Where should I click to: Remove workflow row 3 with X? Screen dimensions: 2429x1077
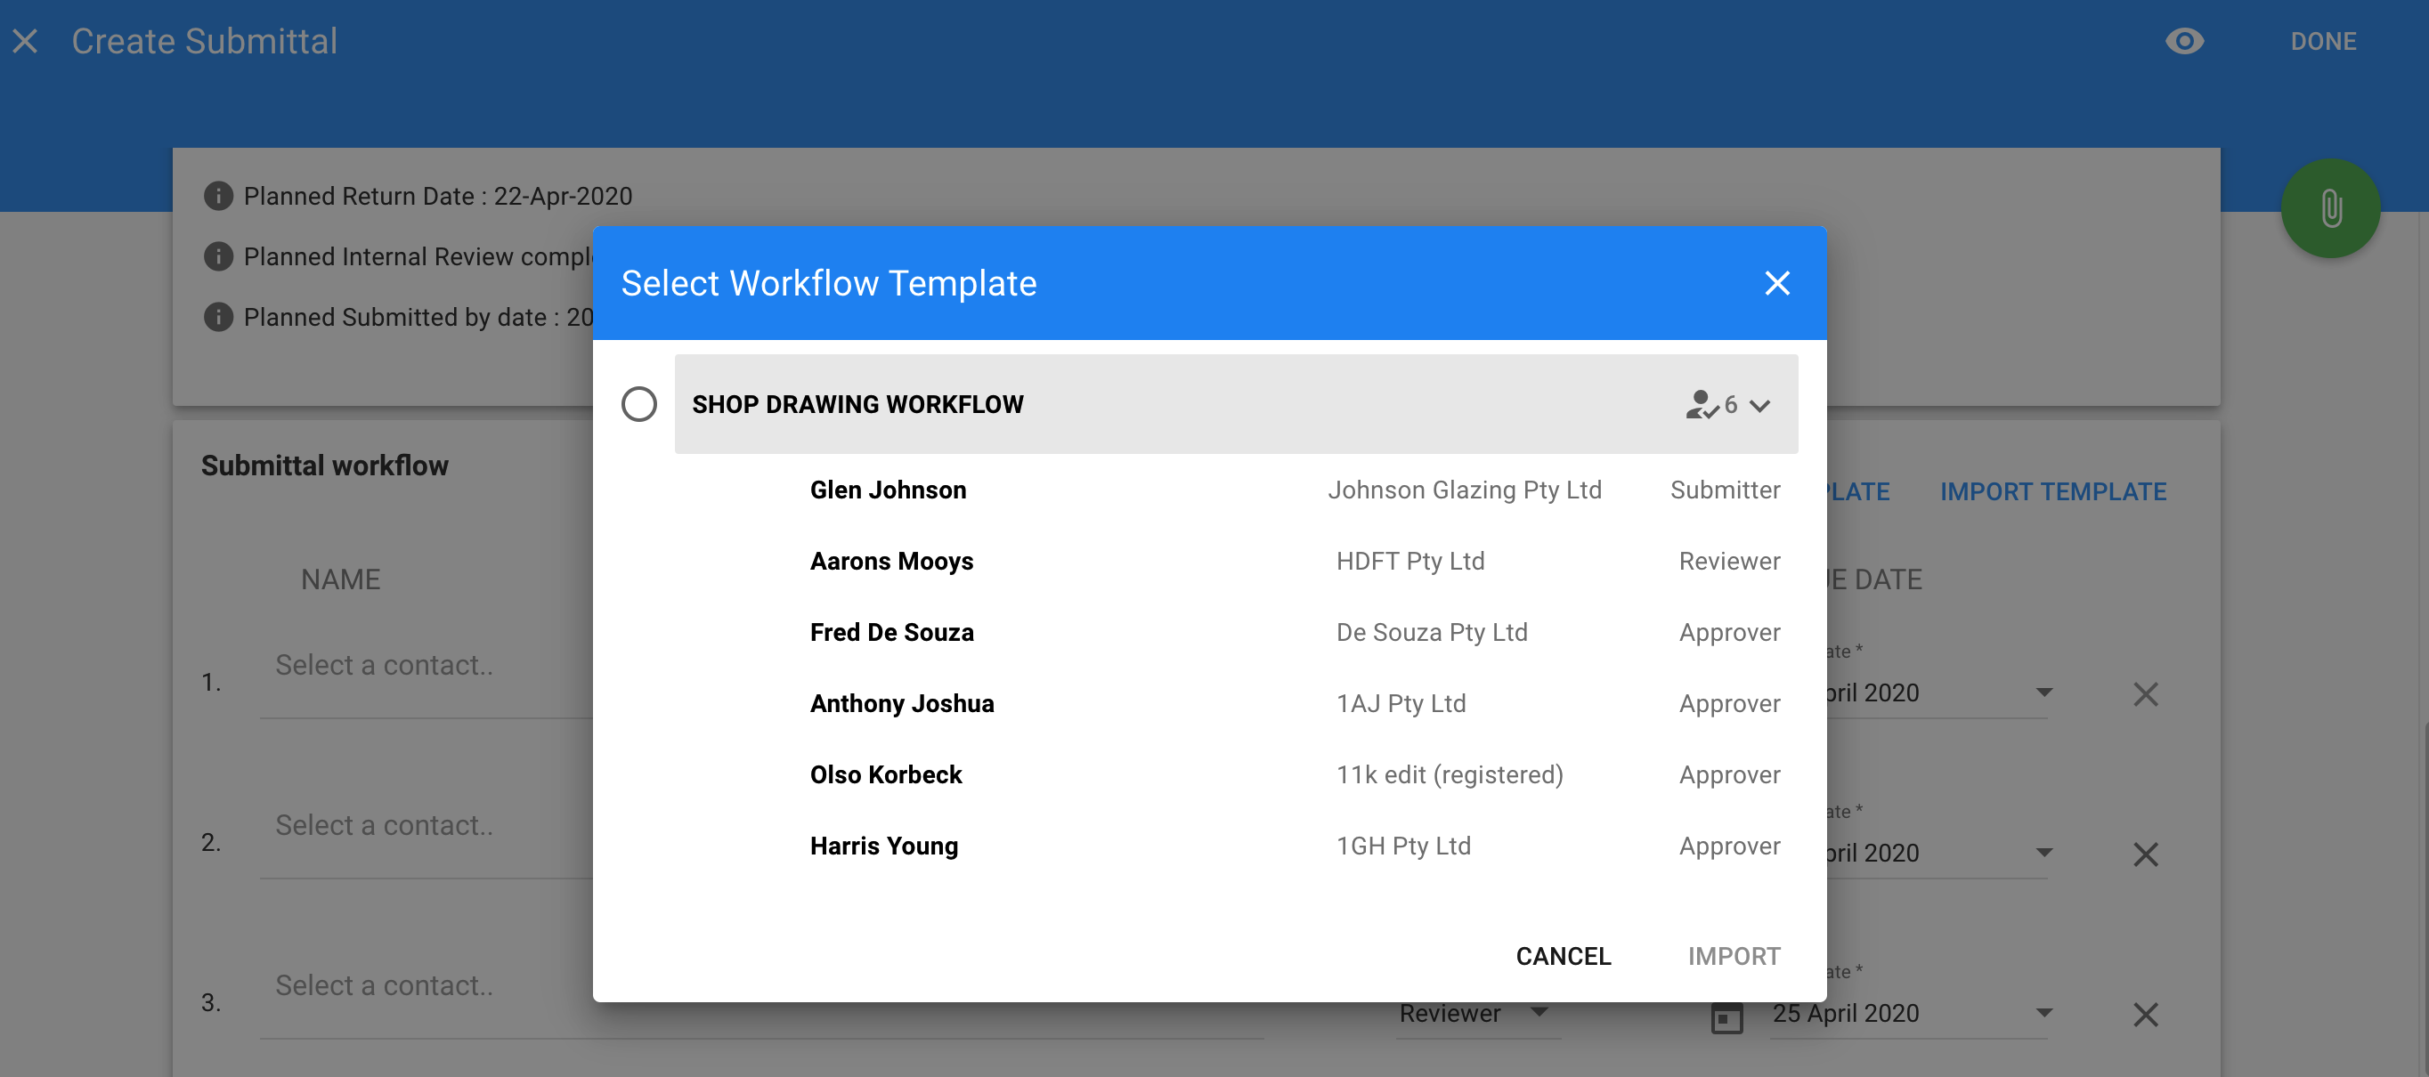click(2146, 1014)
